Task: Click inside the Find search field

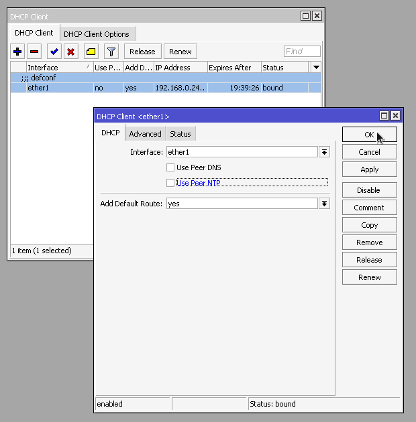Action: click(302, 52)
